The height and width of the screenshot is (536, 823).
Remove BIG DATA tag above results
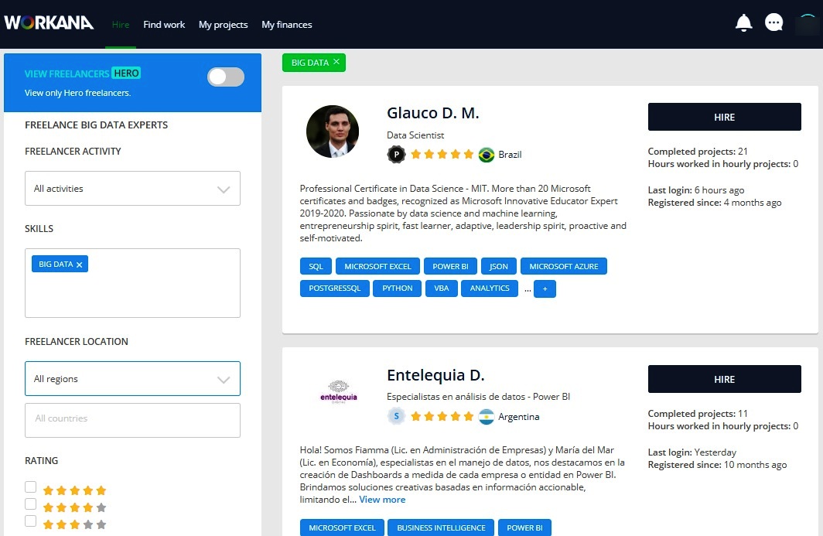[336, 62]
